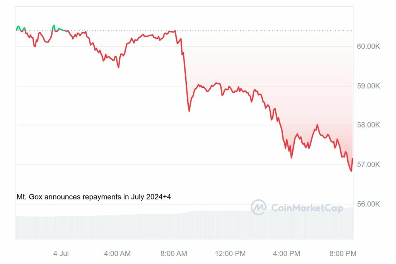Click the CoinMarketCap logo icon
The width and height of the screenshot is (396, 264).
(x=258, y=207)
